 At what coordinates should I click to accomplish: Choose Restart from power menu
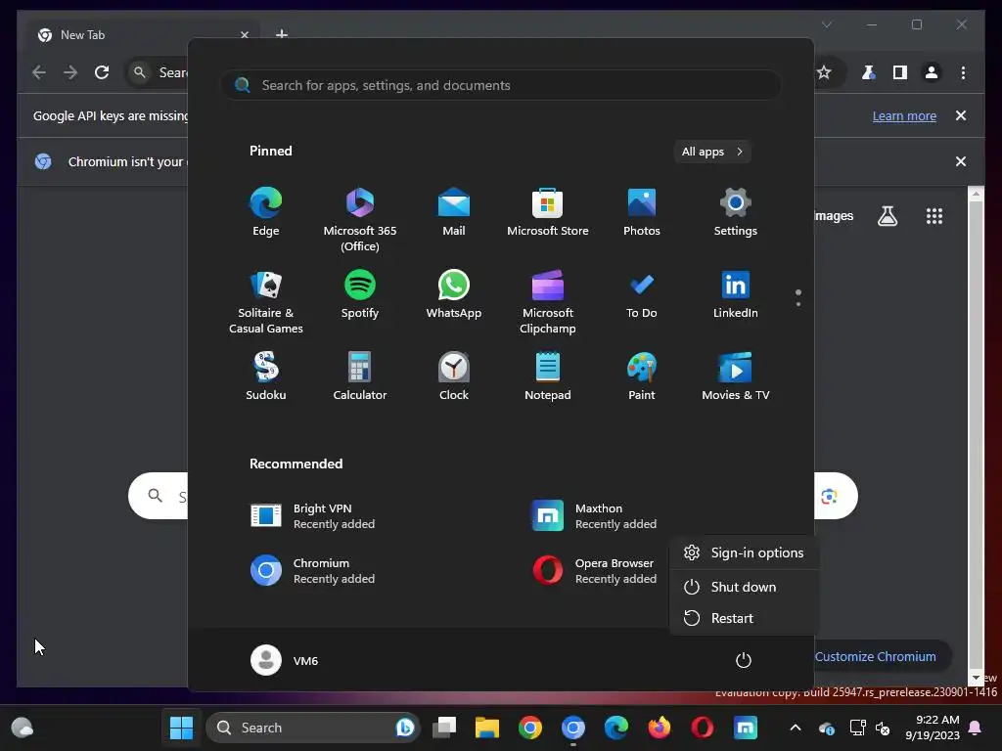[744, 618]
